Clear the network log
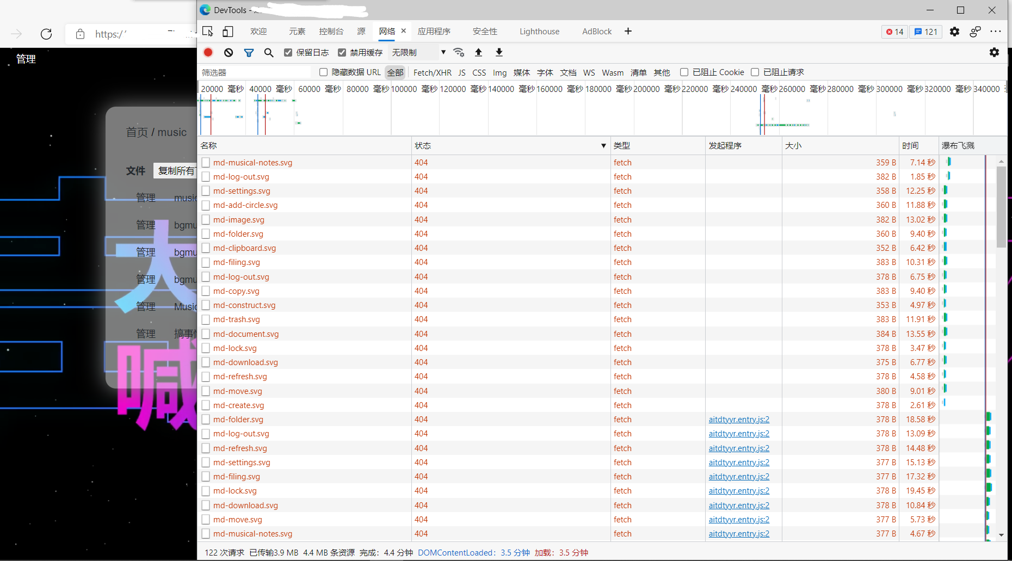This screenshot has height=561, width=1012. [229, 52]
